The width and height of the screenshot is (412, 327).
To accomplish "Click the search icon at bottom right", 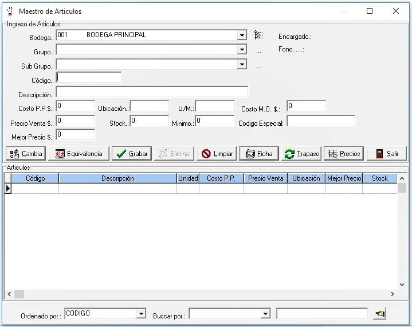I will click(379, 314).
